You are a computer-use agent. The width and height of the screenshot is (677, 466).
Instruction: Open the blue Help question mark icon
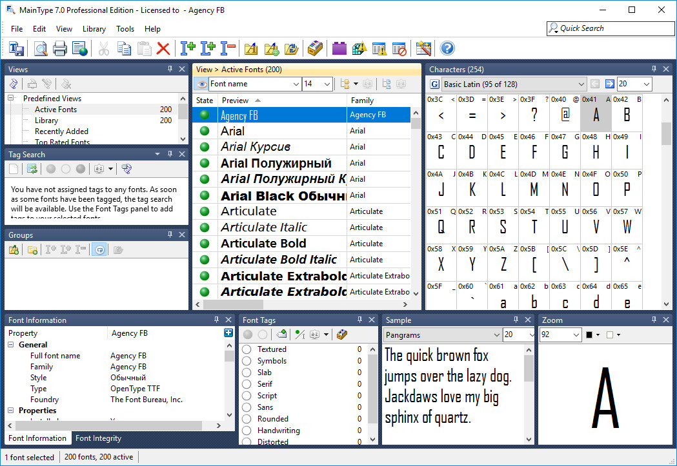tap(447, 48)
